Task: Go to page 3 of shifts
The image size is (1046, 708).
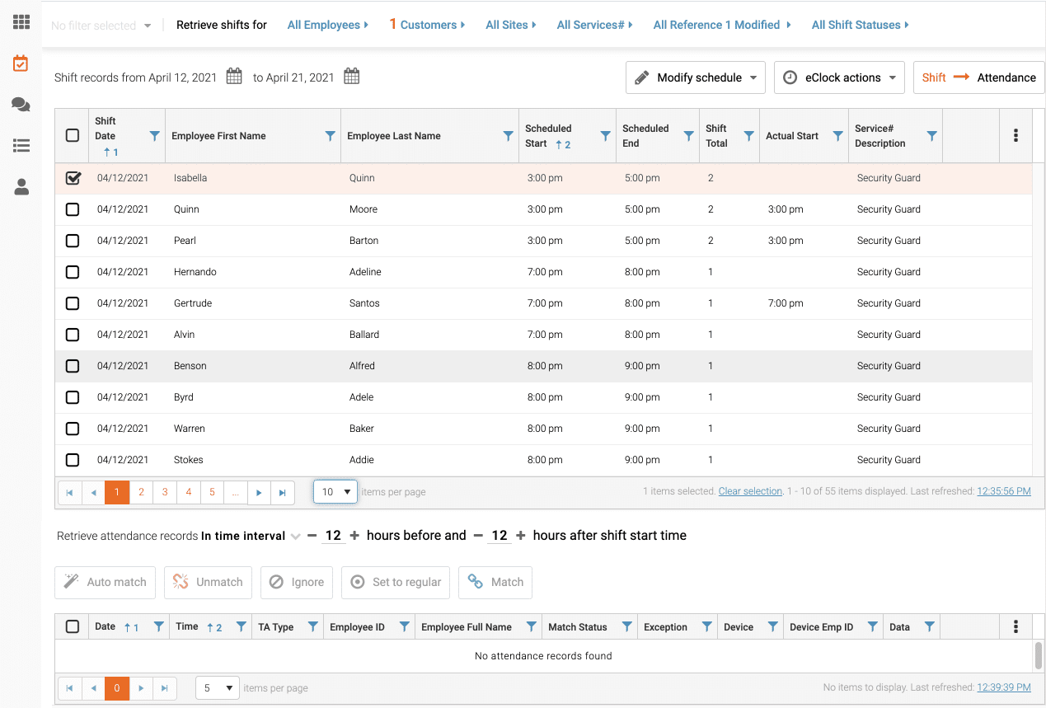Action: [x=165, y=493]
